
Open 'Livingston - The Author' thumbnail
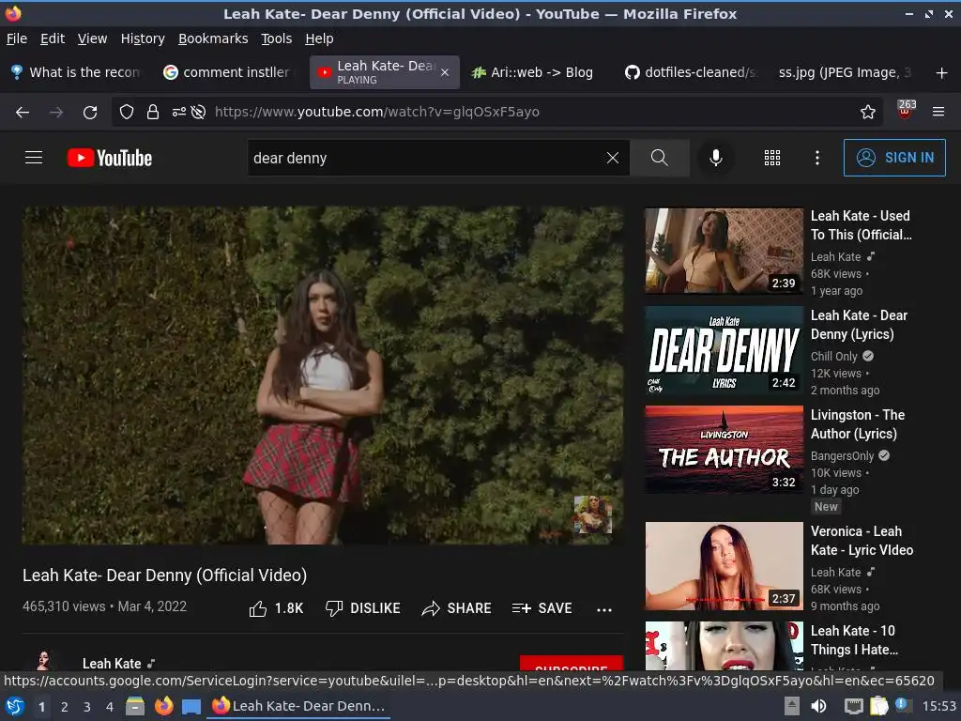pos(724,450)
